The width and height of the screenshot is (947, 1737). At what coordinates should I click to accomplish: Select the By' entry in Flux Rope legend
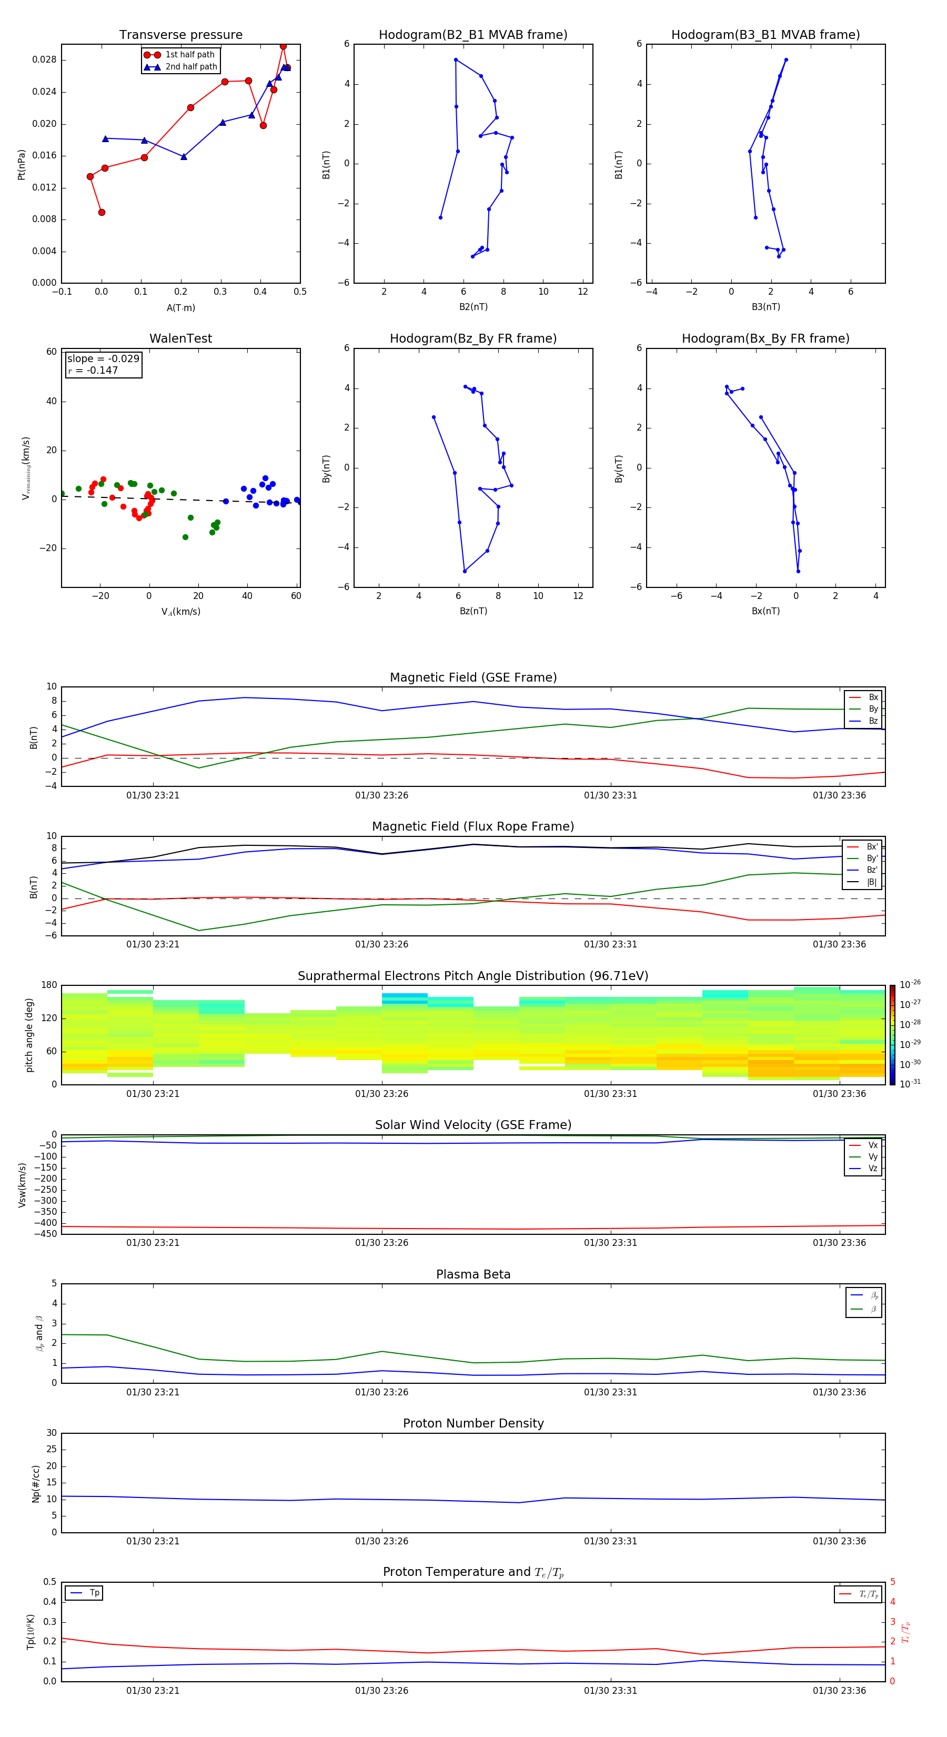[x=863, y=858]
